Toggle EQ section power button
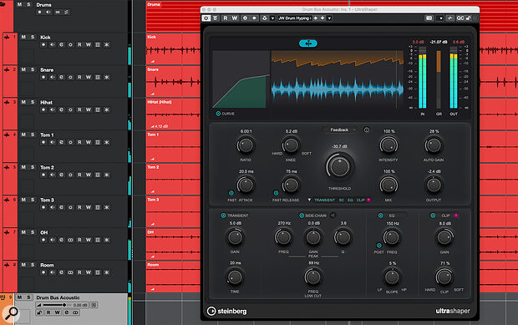The image size is (518, 325). (x=380, y=216)
